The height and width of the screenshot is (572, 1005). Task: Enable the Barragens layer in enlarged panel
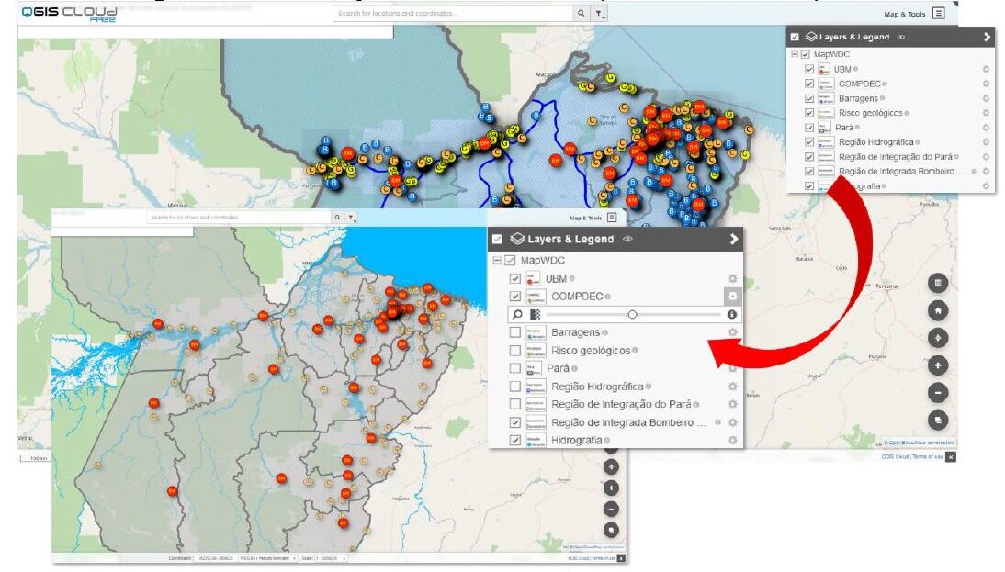(x=514, y=332)
